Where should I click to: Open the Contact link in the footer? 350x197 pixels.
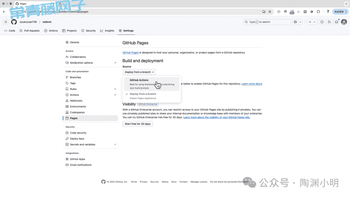point(183,182)
